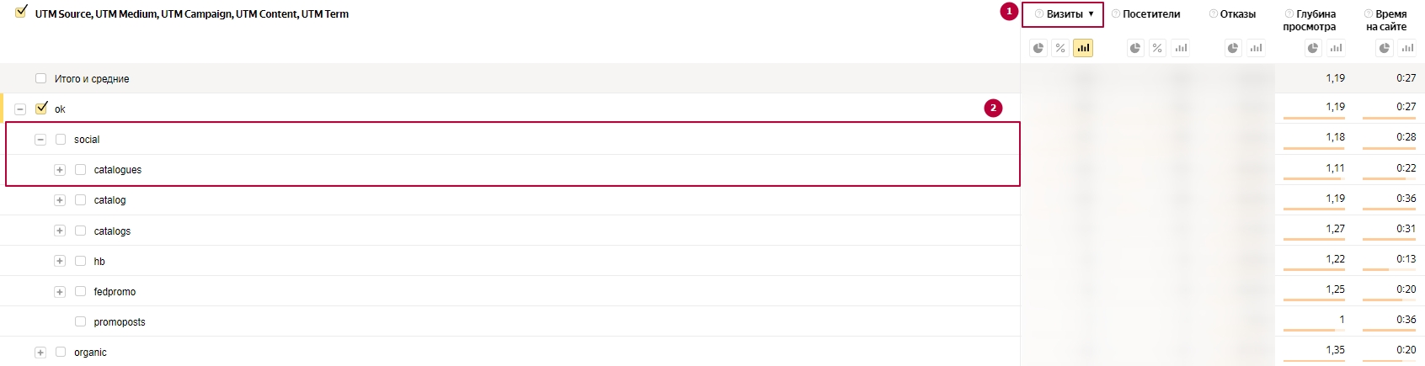Screen dimensions: 1425x366
Task: Select pie chart icon under Посетители
Action: pyautogui.click(x=1135, y=48)
